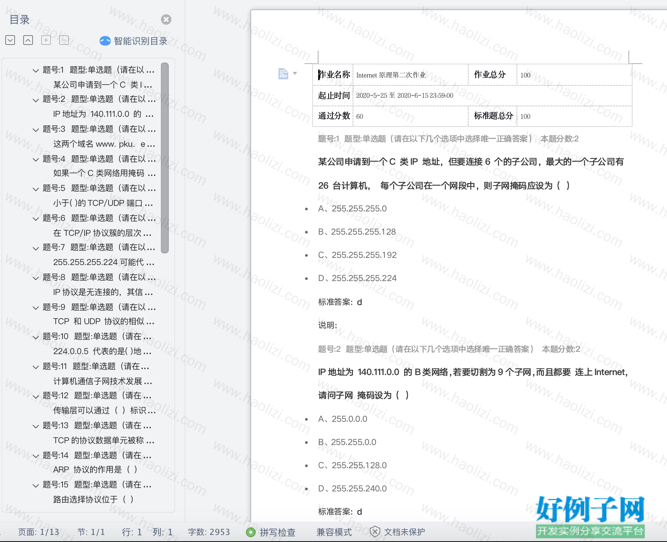Collapse the 题号:3 outline entry
The image size is (667, 542).
click(x=36, y=130)
